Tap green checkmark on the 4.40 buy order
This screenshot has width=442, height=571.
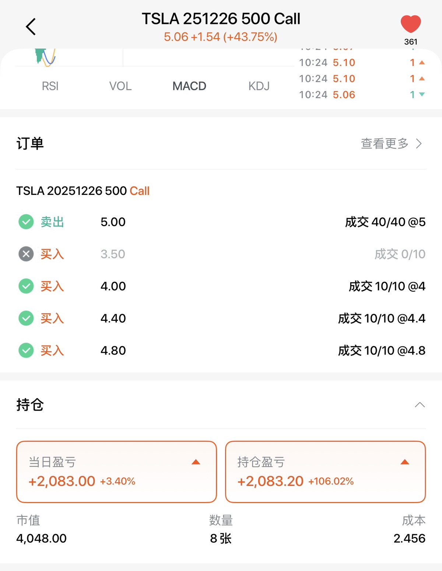coord(26,318)
